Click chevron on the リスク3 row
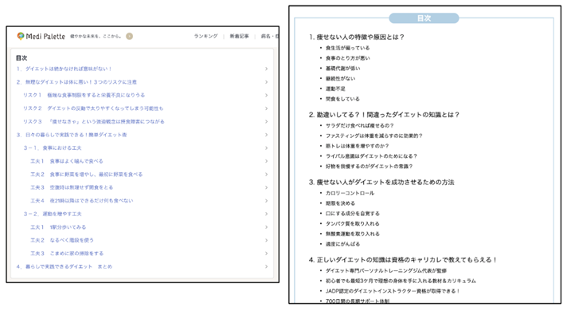 [x=266, y=122]
